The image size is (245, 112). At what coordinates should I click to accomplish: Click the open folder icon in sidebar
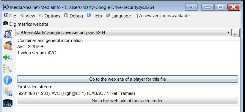click(x=8, y=46)
